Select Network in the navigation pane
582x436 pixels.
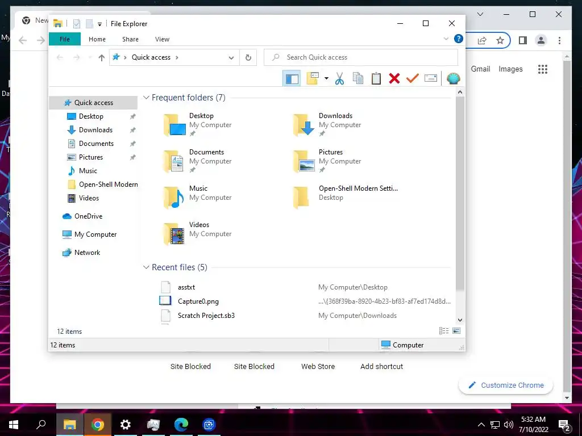coord(87,253)
